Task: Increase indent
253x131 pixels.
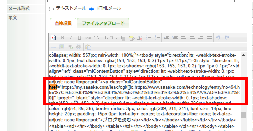Action: [x=175, y=38]
